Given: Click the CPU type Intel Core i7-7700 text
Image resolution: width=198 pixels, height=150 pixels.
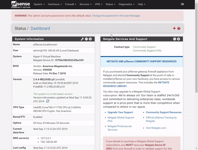Looking at the screenshot, I should tap(57, 107).
